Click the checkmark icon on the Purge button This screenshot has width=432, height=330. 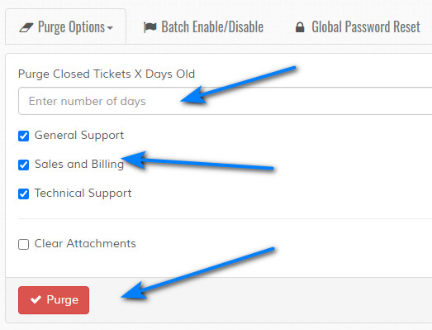36,299
